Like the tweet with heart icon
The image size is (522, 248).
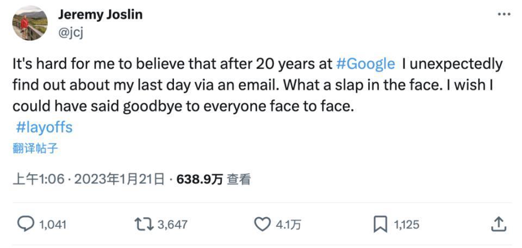pos(263,224)
